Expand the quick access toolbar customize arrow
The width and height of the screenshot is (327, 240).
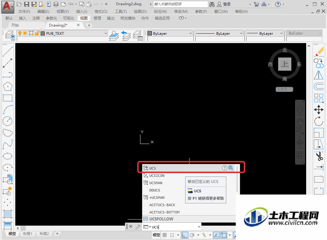coord(106,4)
